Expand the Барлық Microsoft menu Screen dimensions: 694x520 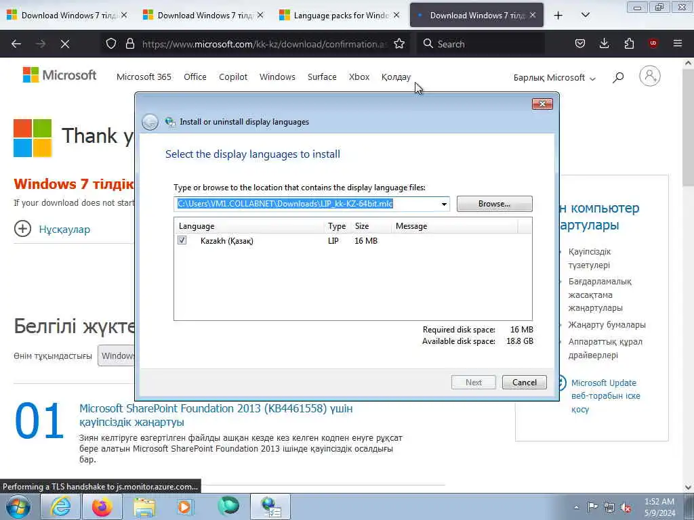(x=554, y=78)
